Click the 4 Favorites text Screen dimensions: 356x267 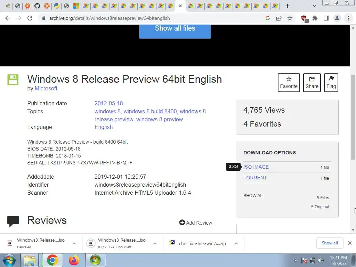(262, 124)
